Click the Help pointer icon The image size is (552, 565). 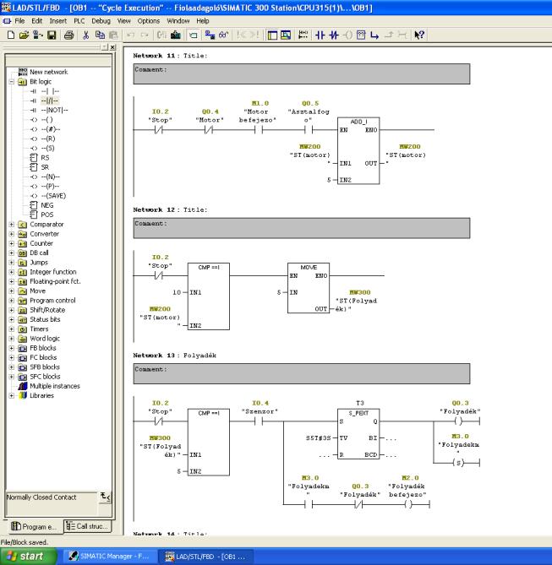(419, 35)
